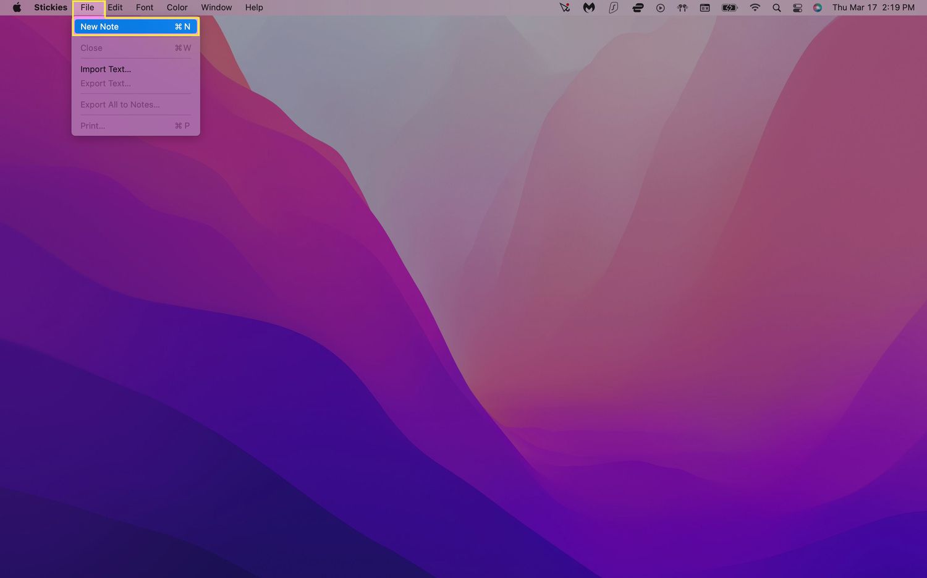Viewport: 927px width, 578px height.
Task: Open the Font menu
Action: [x=145, y=7]
